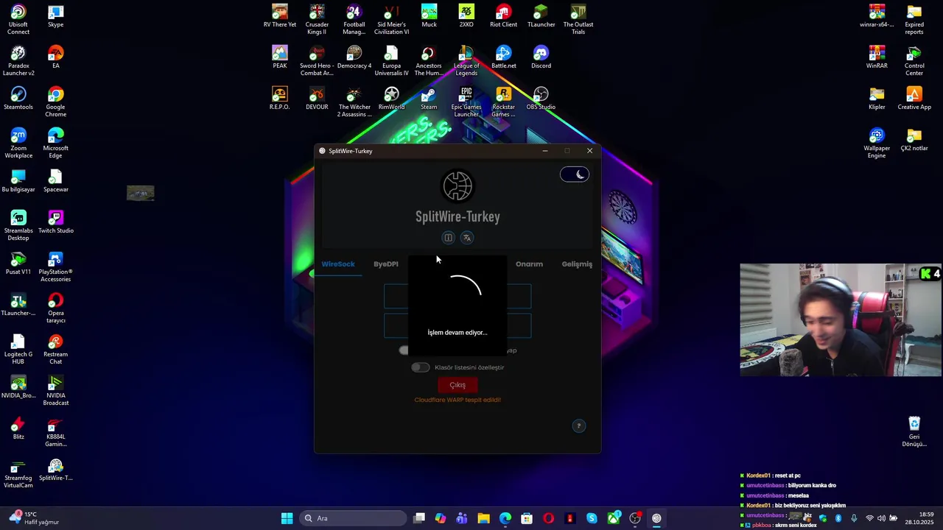Open Paradox Launcher v2 shortcut
This screenshot has width=943, height=530.
pos(18,61)
